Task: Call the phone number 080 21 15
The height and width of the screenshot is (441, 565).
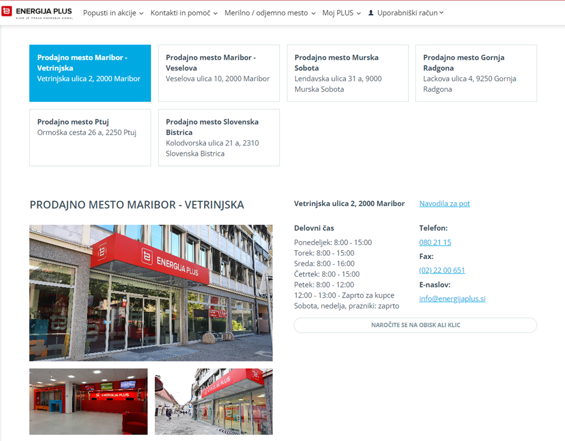Action: tap(435, 242)
